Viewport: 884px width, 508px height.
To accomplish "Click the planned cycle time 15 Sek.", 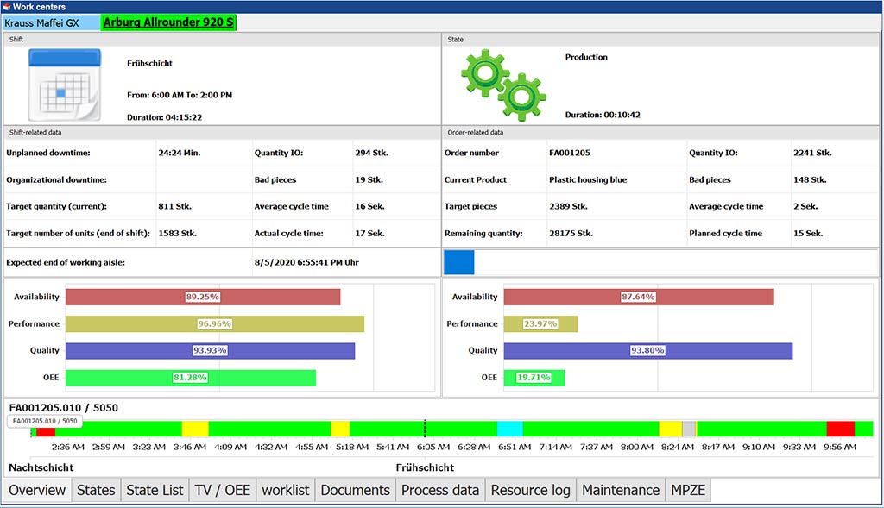I will click(x=808, y=233).
